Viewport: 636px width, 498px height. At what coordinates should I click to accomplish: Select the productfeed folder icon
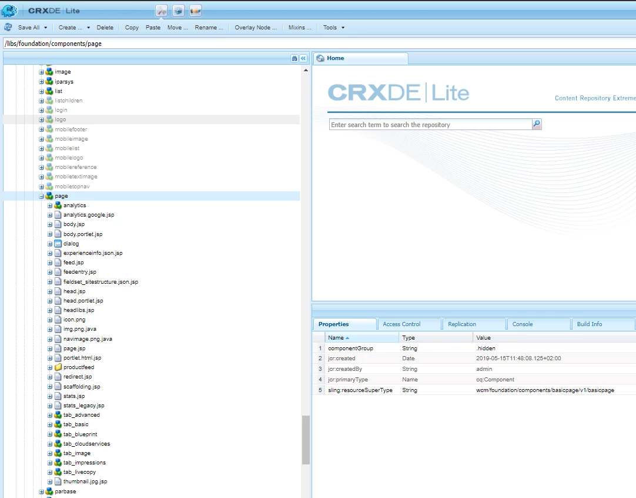[58, 367]
